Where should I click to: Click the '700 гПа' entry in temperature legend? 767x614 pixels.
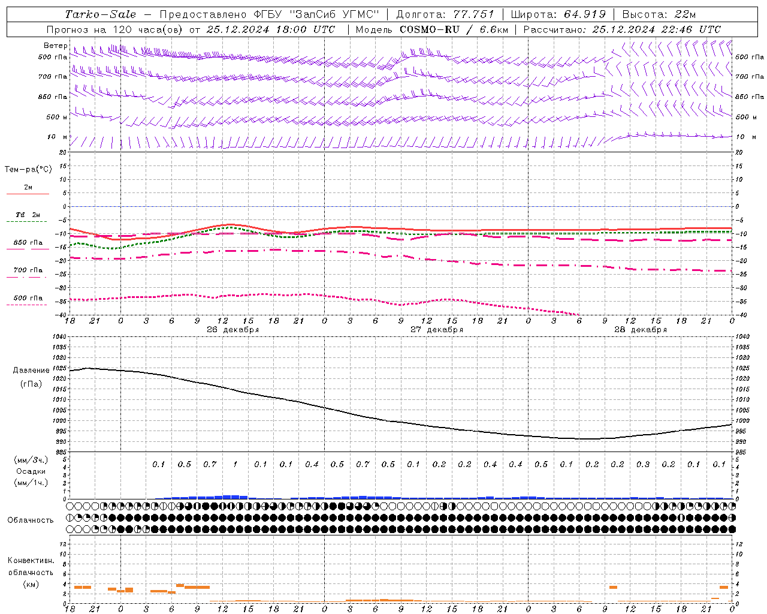pyautogui.click(x=28, y=270)
